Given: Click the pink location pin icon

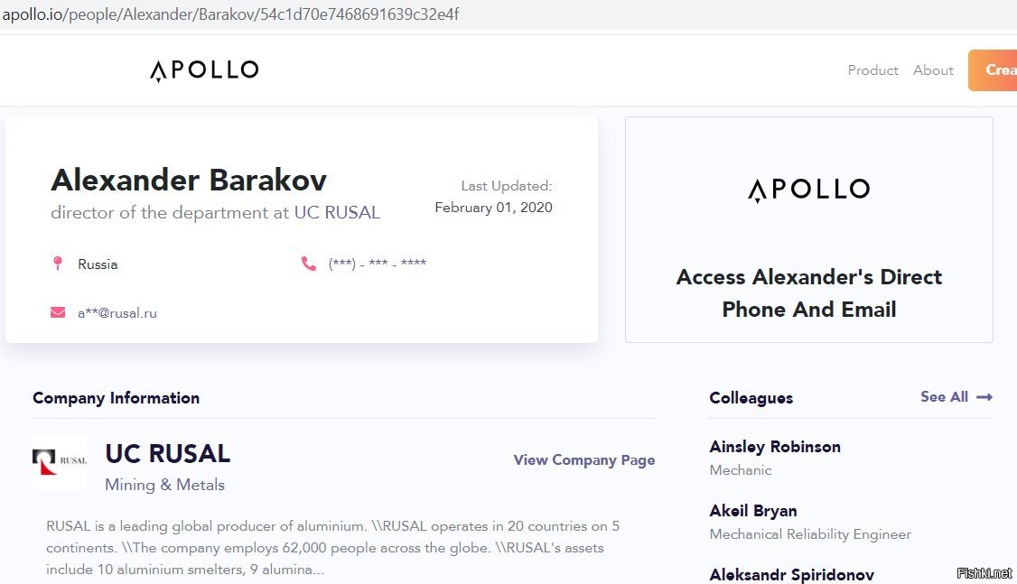Looking at the screenshot, I should click(x=58, y=264).
